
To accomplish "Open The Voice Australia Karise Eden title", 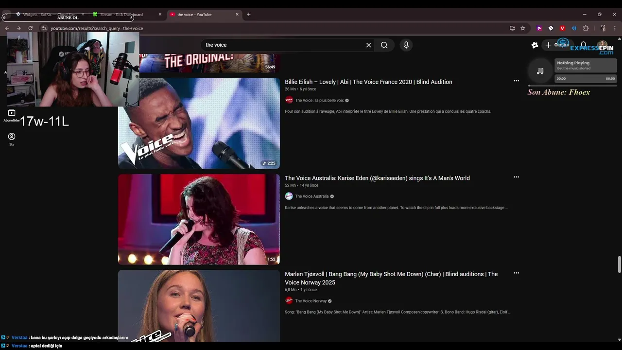I will point(377,178).
